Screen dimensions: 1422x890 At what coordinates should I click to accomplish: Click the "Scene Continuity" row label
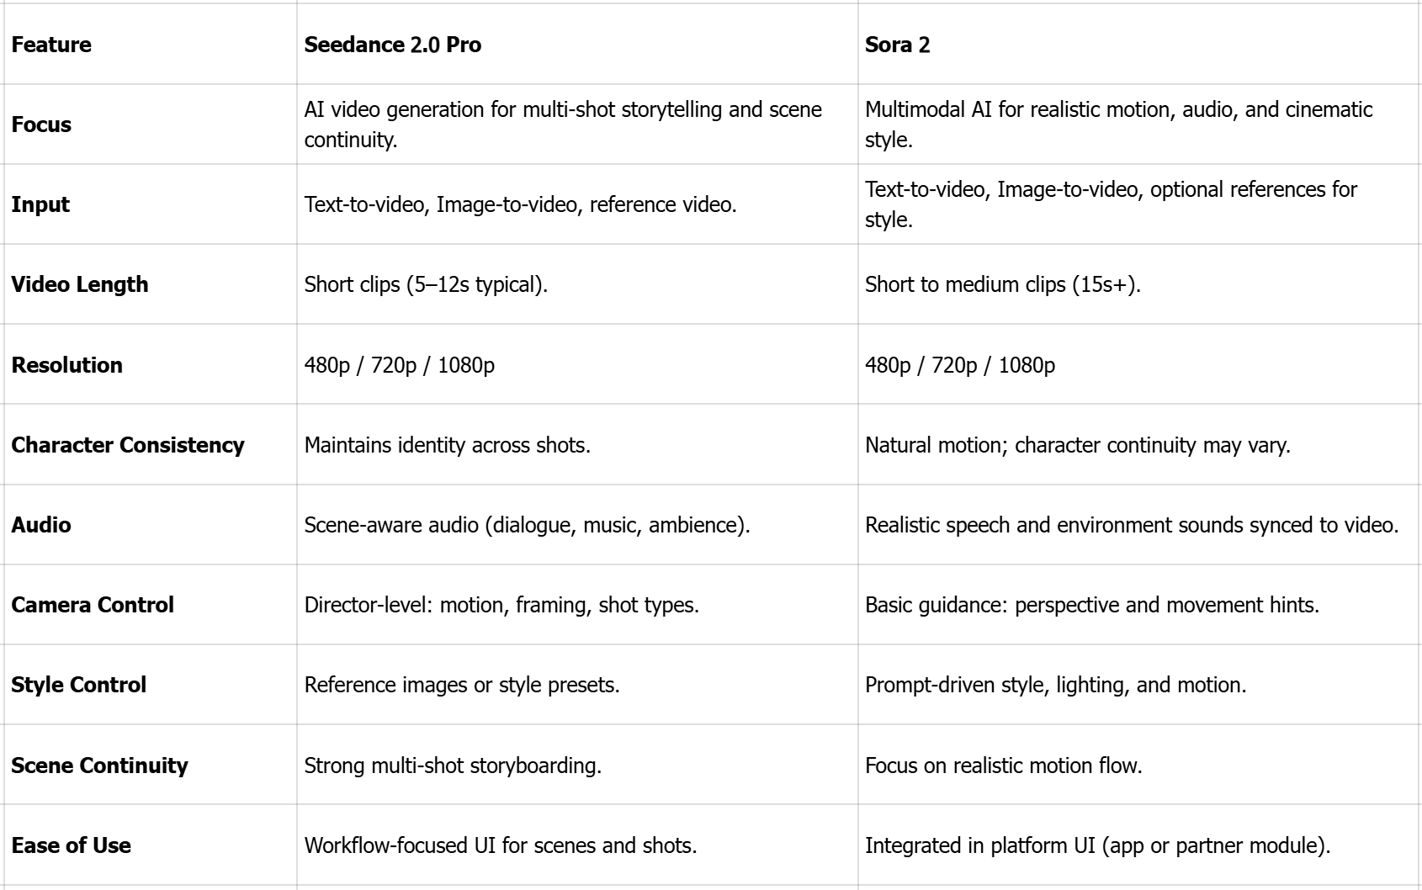(100, 766)
